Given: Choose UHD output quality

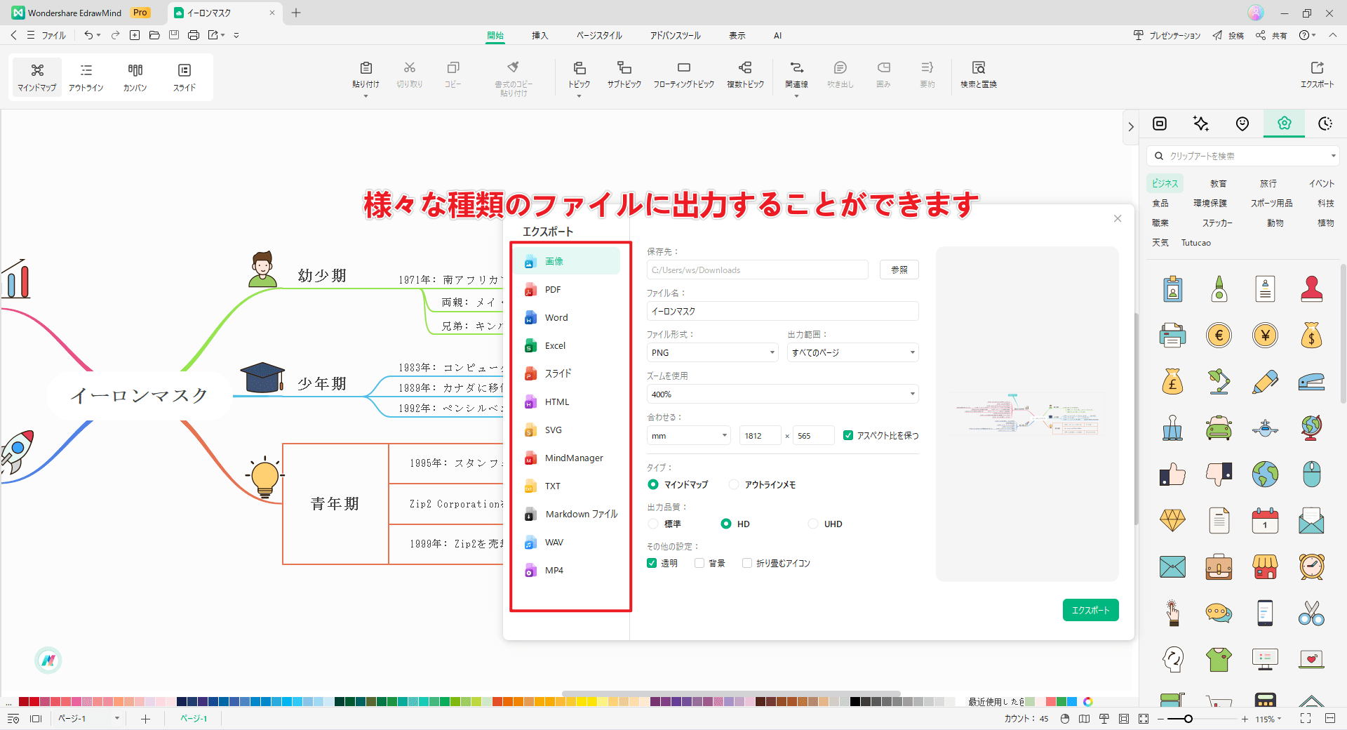Looking at the screenshot, I should pyautogui.click(x=813, y=524).
